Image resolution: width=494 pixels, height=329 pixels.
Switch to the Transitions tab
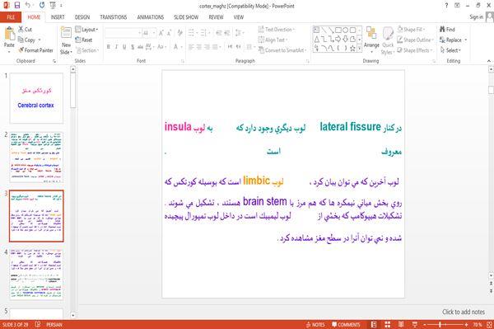113,17
